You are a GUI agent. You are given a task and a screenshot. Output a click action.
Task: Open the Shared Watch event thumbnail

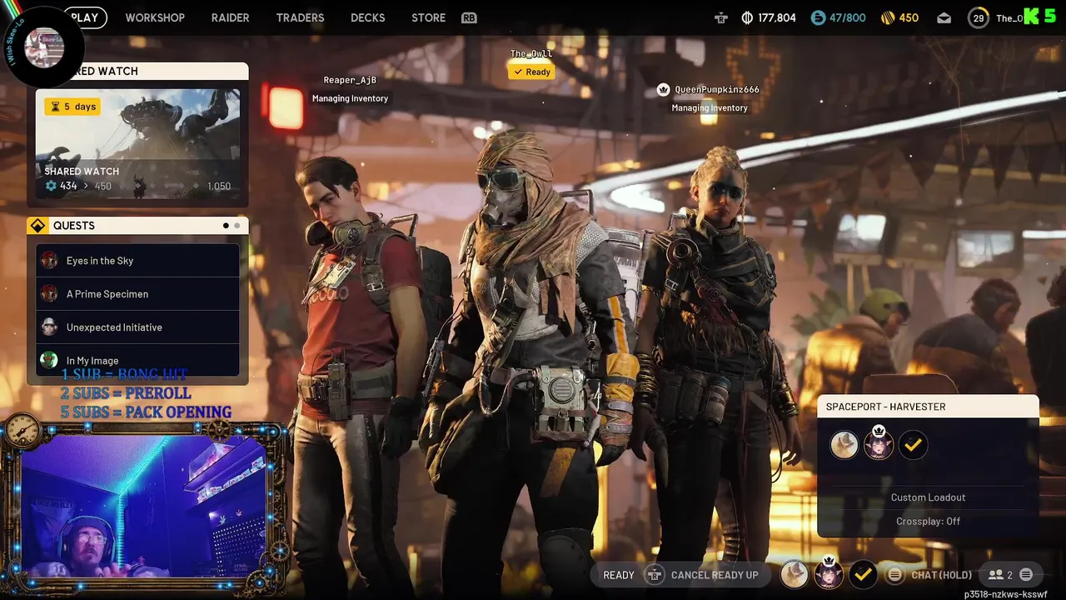138,143
